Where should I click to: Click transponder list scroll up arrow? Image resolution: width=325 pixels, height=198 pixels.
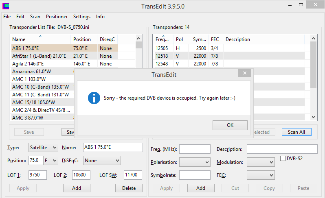(314, 38)
